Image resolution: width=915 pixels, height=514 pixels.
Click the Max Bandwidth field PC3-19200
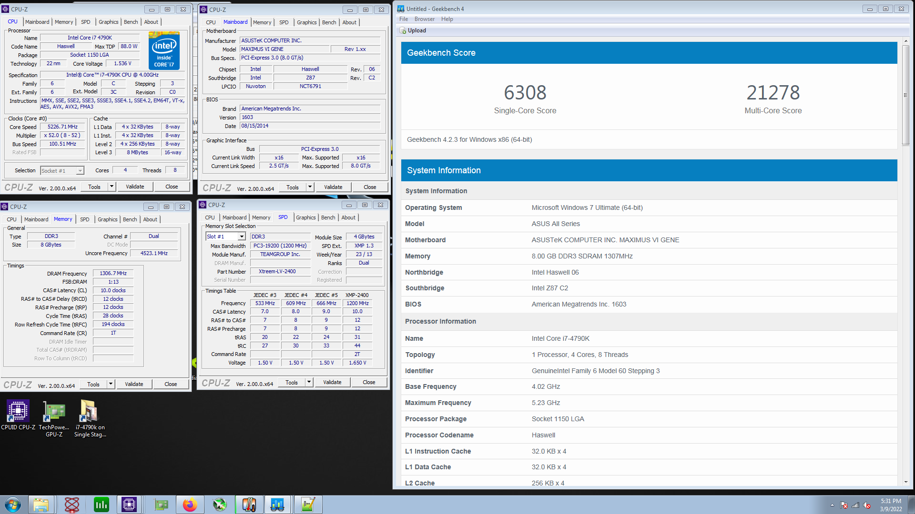point(280,246)
